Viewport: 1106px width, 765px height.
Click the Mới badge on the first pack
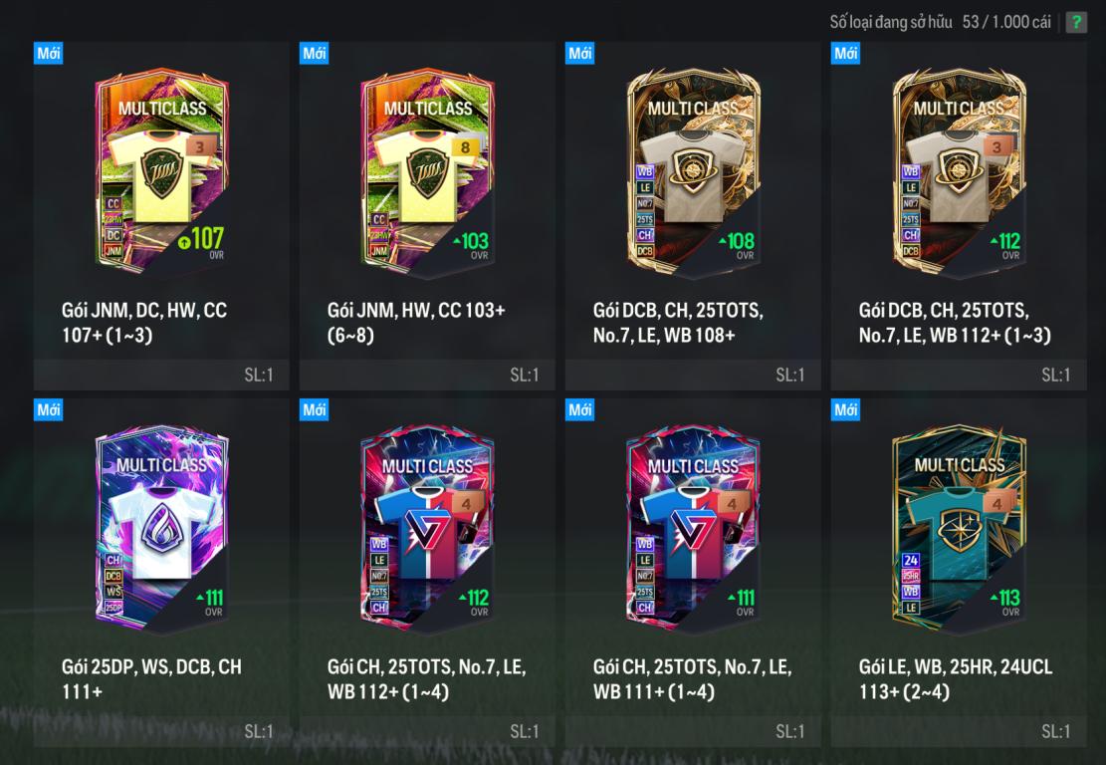(49, 53)
